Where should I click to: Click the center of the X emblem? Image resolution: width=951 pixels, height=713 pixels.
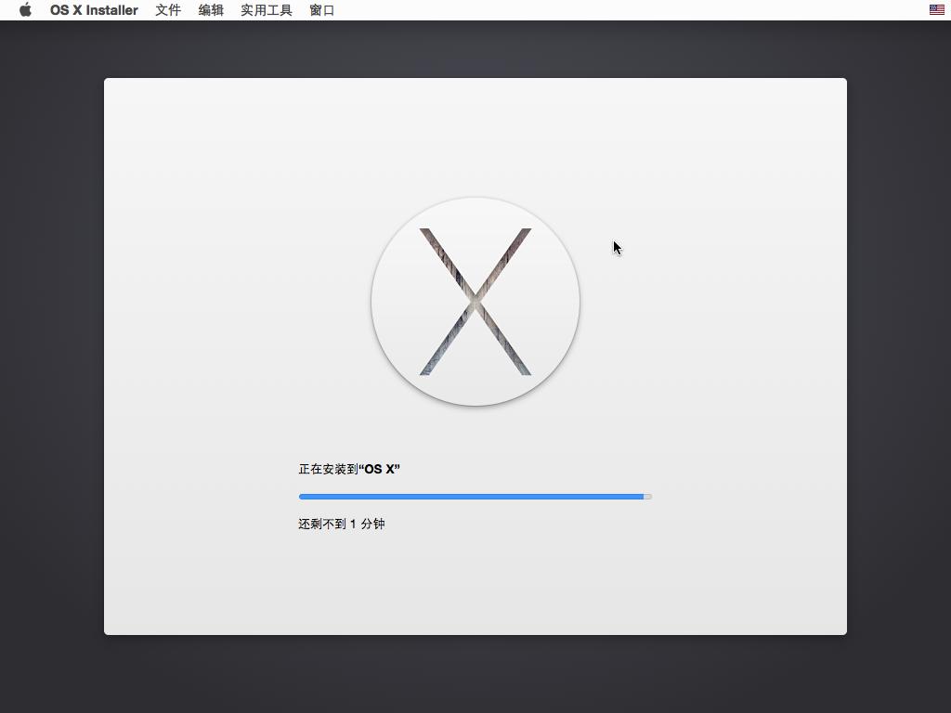(475, 302)
